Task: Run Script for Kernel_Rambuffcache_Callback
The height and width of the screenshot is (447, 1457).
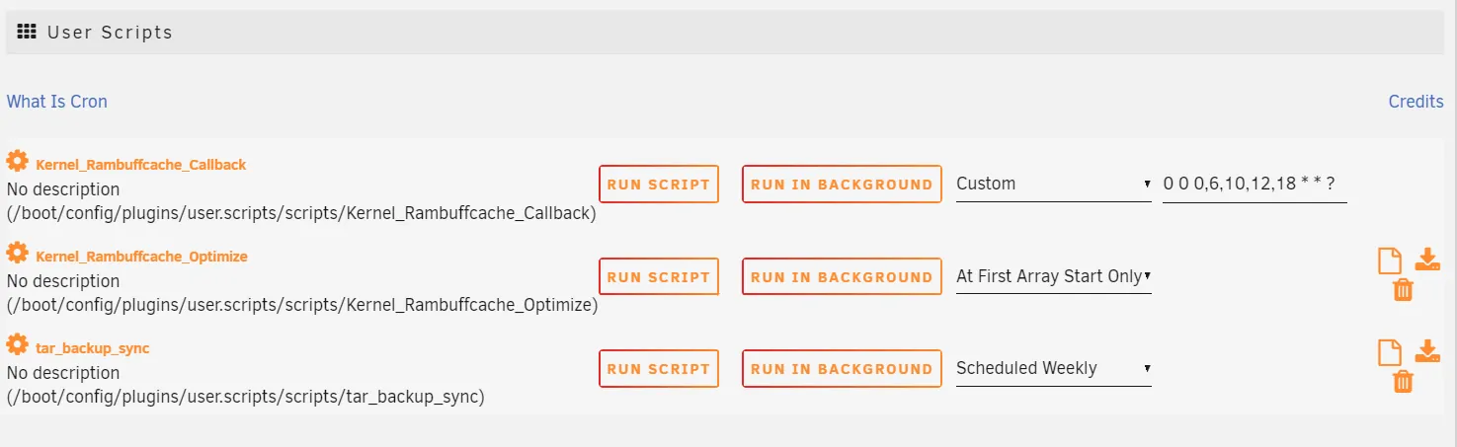Action: [659, 185]
